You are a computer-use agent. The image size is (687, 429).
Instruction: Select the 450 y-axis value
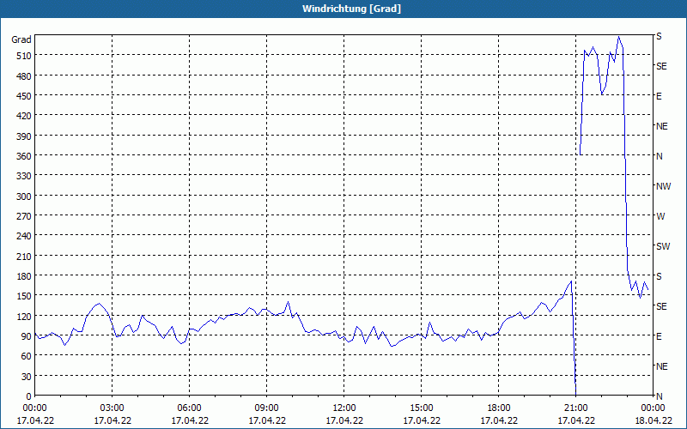[x=24, y=96]
